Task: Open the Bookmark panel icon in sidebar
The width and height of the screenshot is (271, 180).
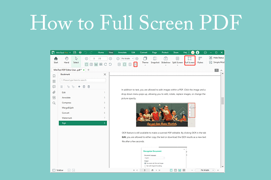Action: pyautogui.click(x=54, y=76)
